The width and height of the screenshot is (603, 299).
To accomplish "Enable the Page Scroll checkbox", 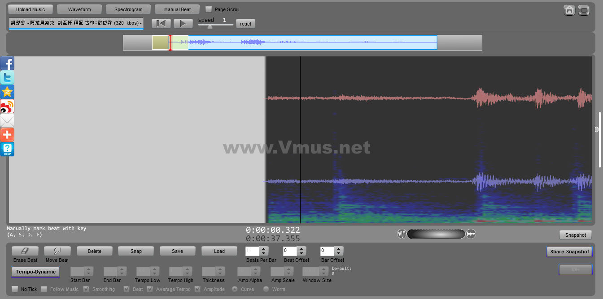I will (209, 9).
